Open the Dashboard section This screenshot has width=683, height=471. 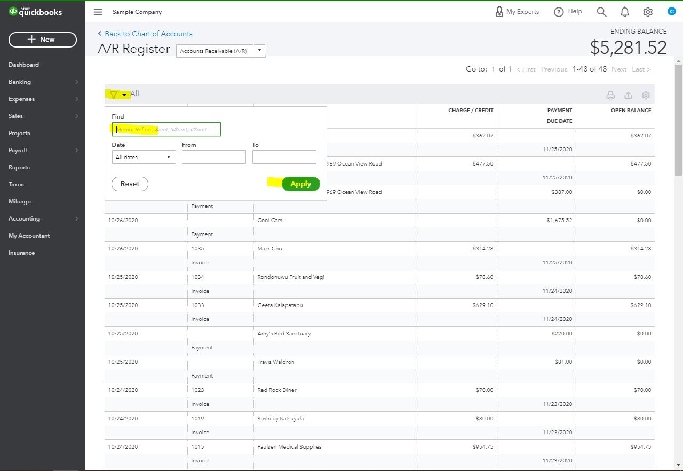(x=23, y=65)
